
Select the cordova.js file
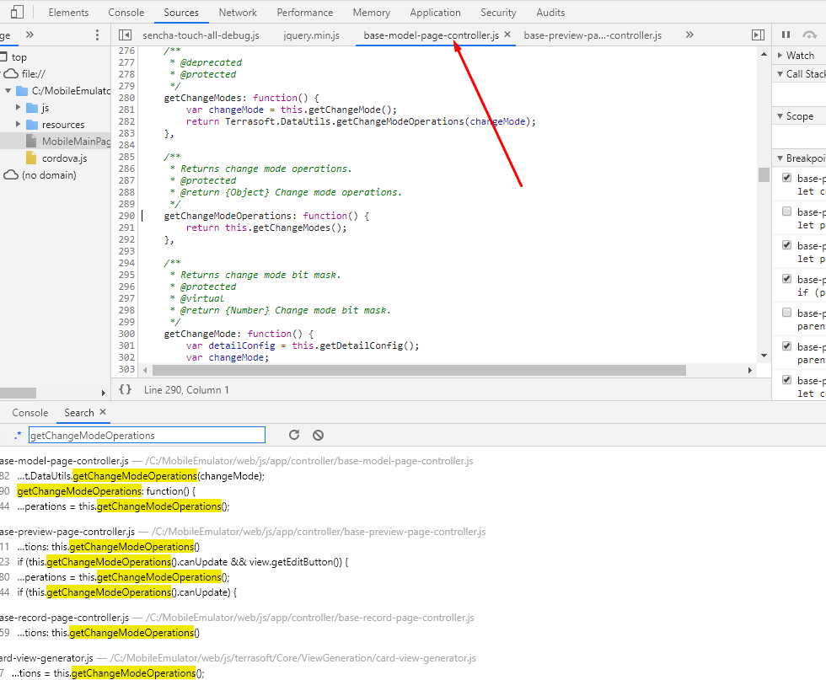pyautogui.click(x=64, y=158)
